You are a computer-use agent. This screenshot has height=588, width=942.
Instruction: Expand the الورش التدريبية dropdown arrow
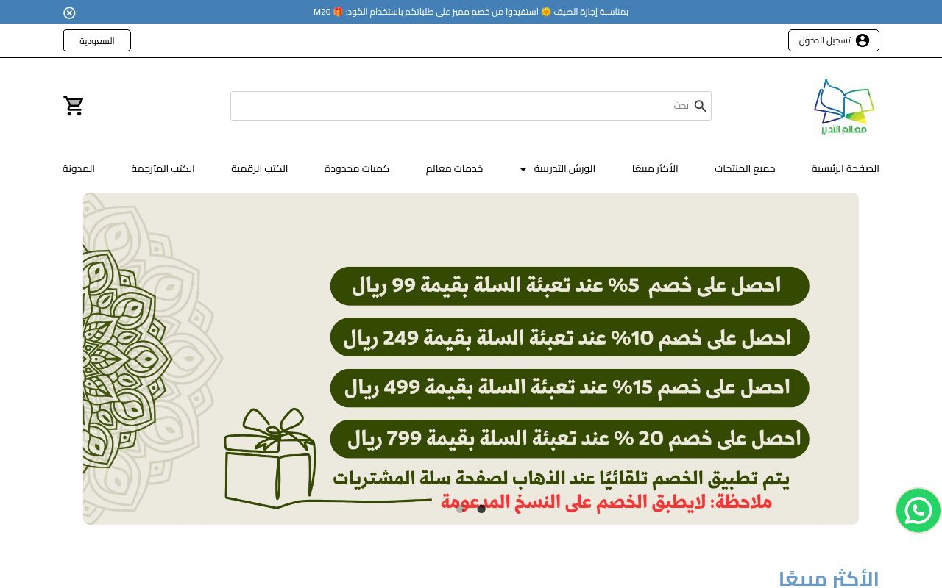point(523,169)
